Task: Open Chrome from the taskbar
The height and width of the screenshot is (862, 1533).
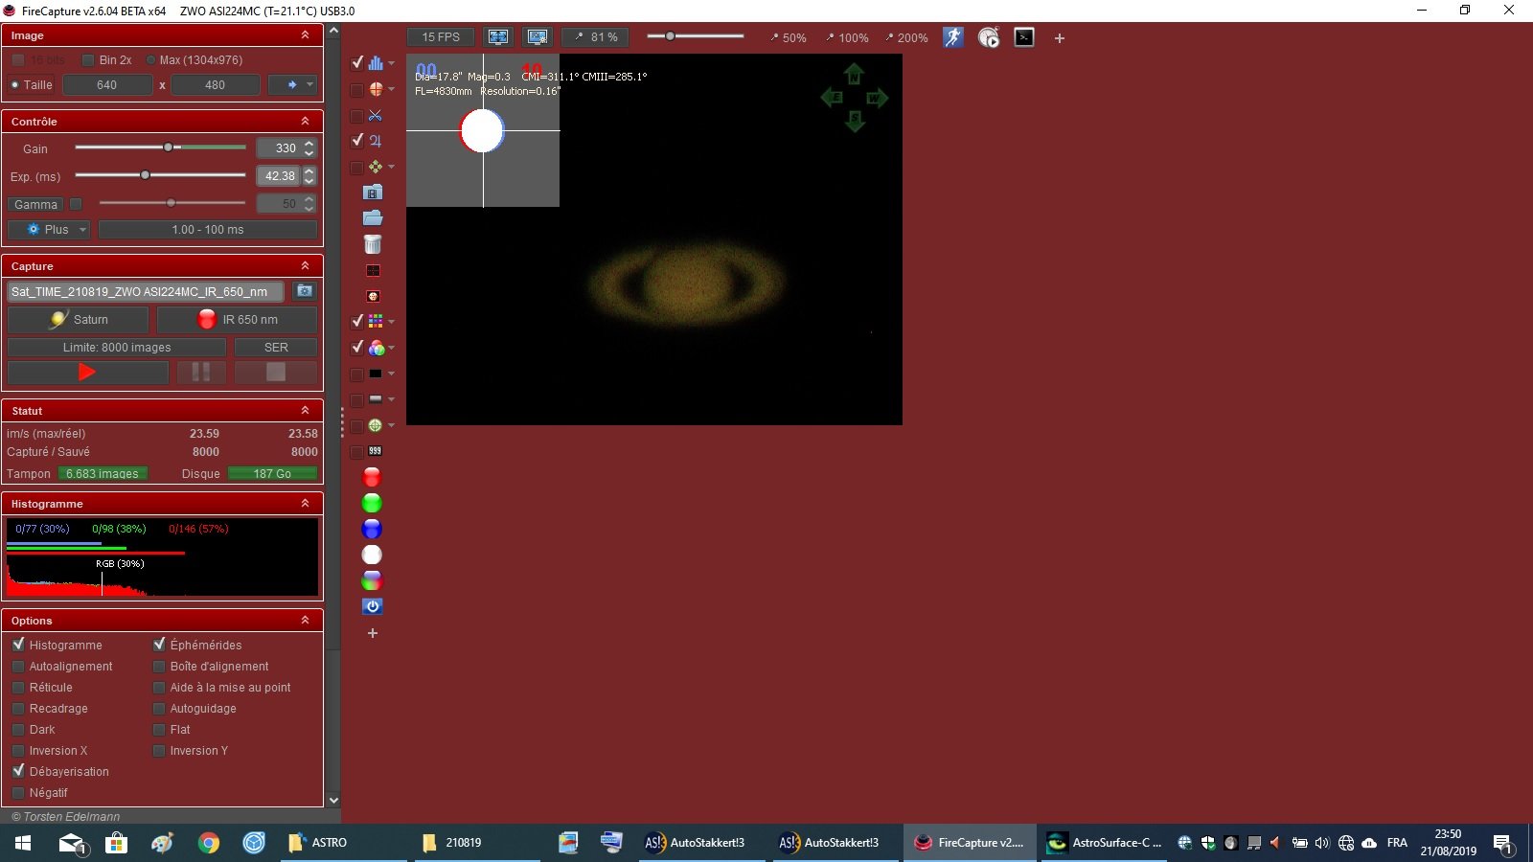Action: pos(208,843)
